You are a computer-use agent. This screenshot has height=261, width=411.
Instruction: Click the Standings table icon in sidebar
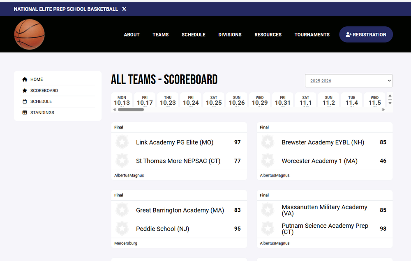click(x=25, y=112)
